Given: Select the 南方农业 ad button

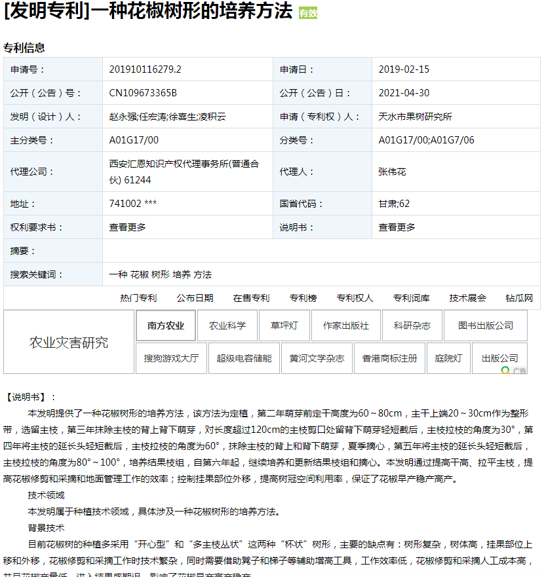Looking at the screenshot, I should click(x=166, y=326).
